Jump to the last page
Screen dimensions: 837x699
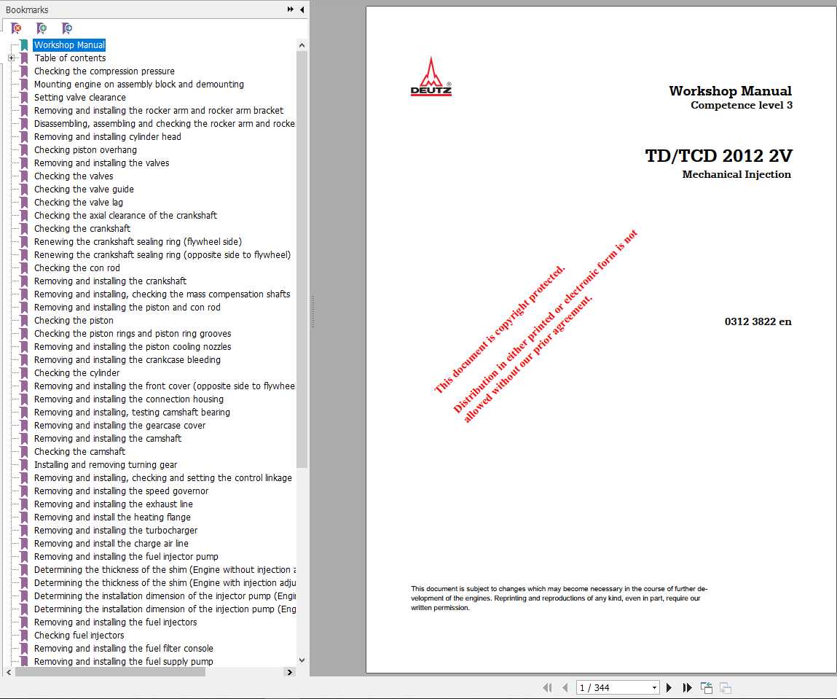(x=687, y=688)
